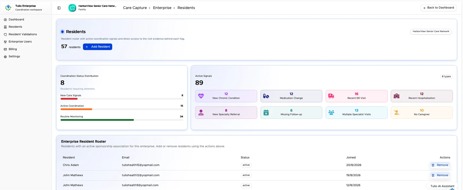Viewport: 463px width, 190px height.
Task: Open the Multiple Specialist Visits card
Action: (x=357, y=112)
